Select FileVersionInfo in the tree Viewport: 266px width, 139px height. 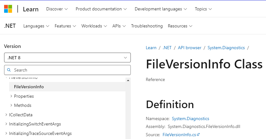(x=67, y=87)
